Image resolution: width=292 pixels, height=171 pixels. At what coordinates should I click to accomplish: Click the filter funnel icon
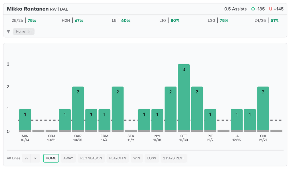9,32
